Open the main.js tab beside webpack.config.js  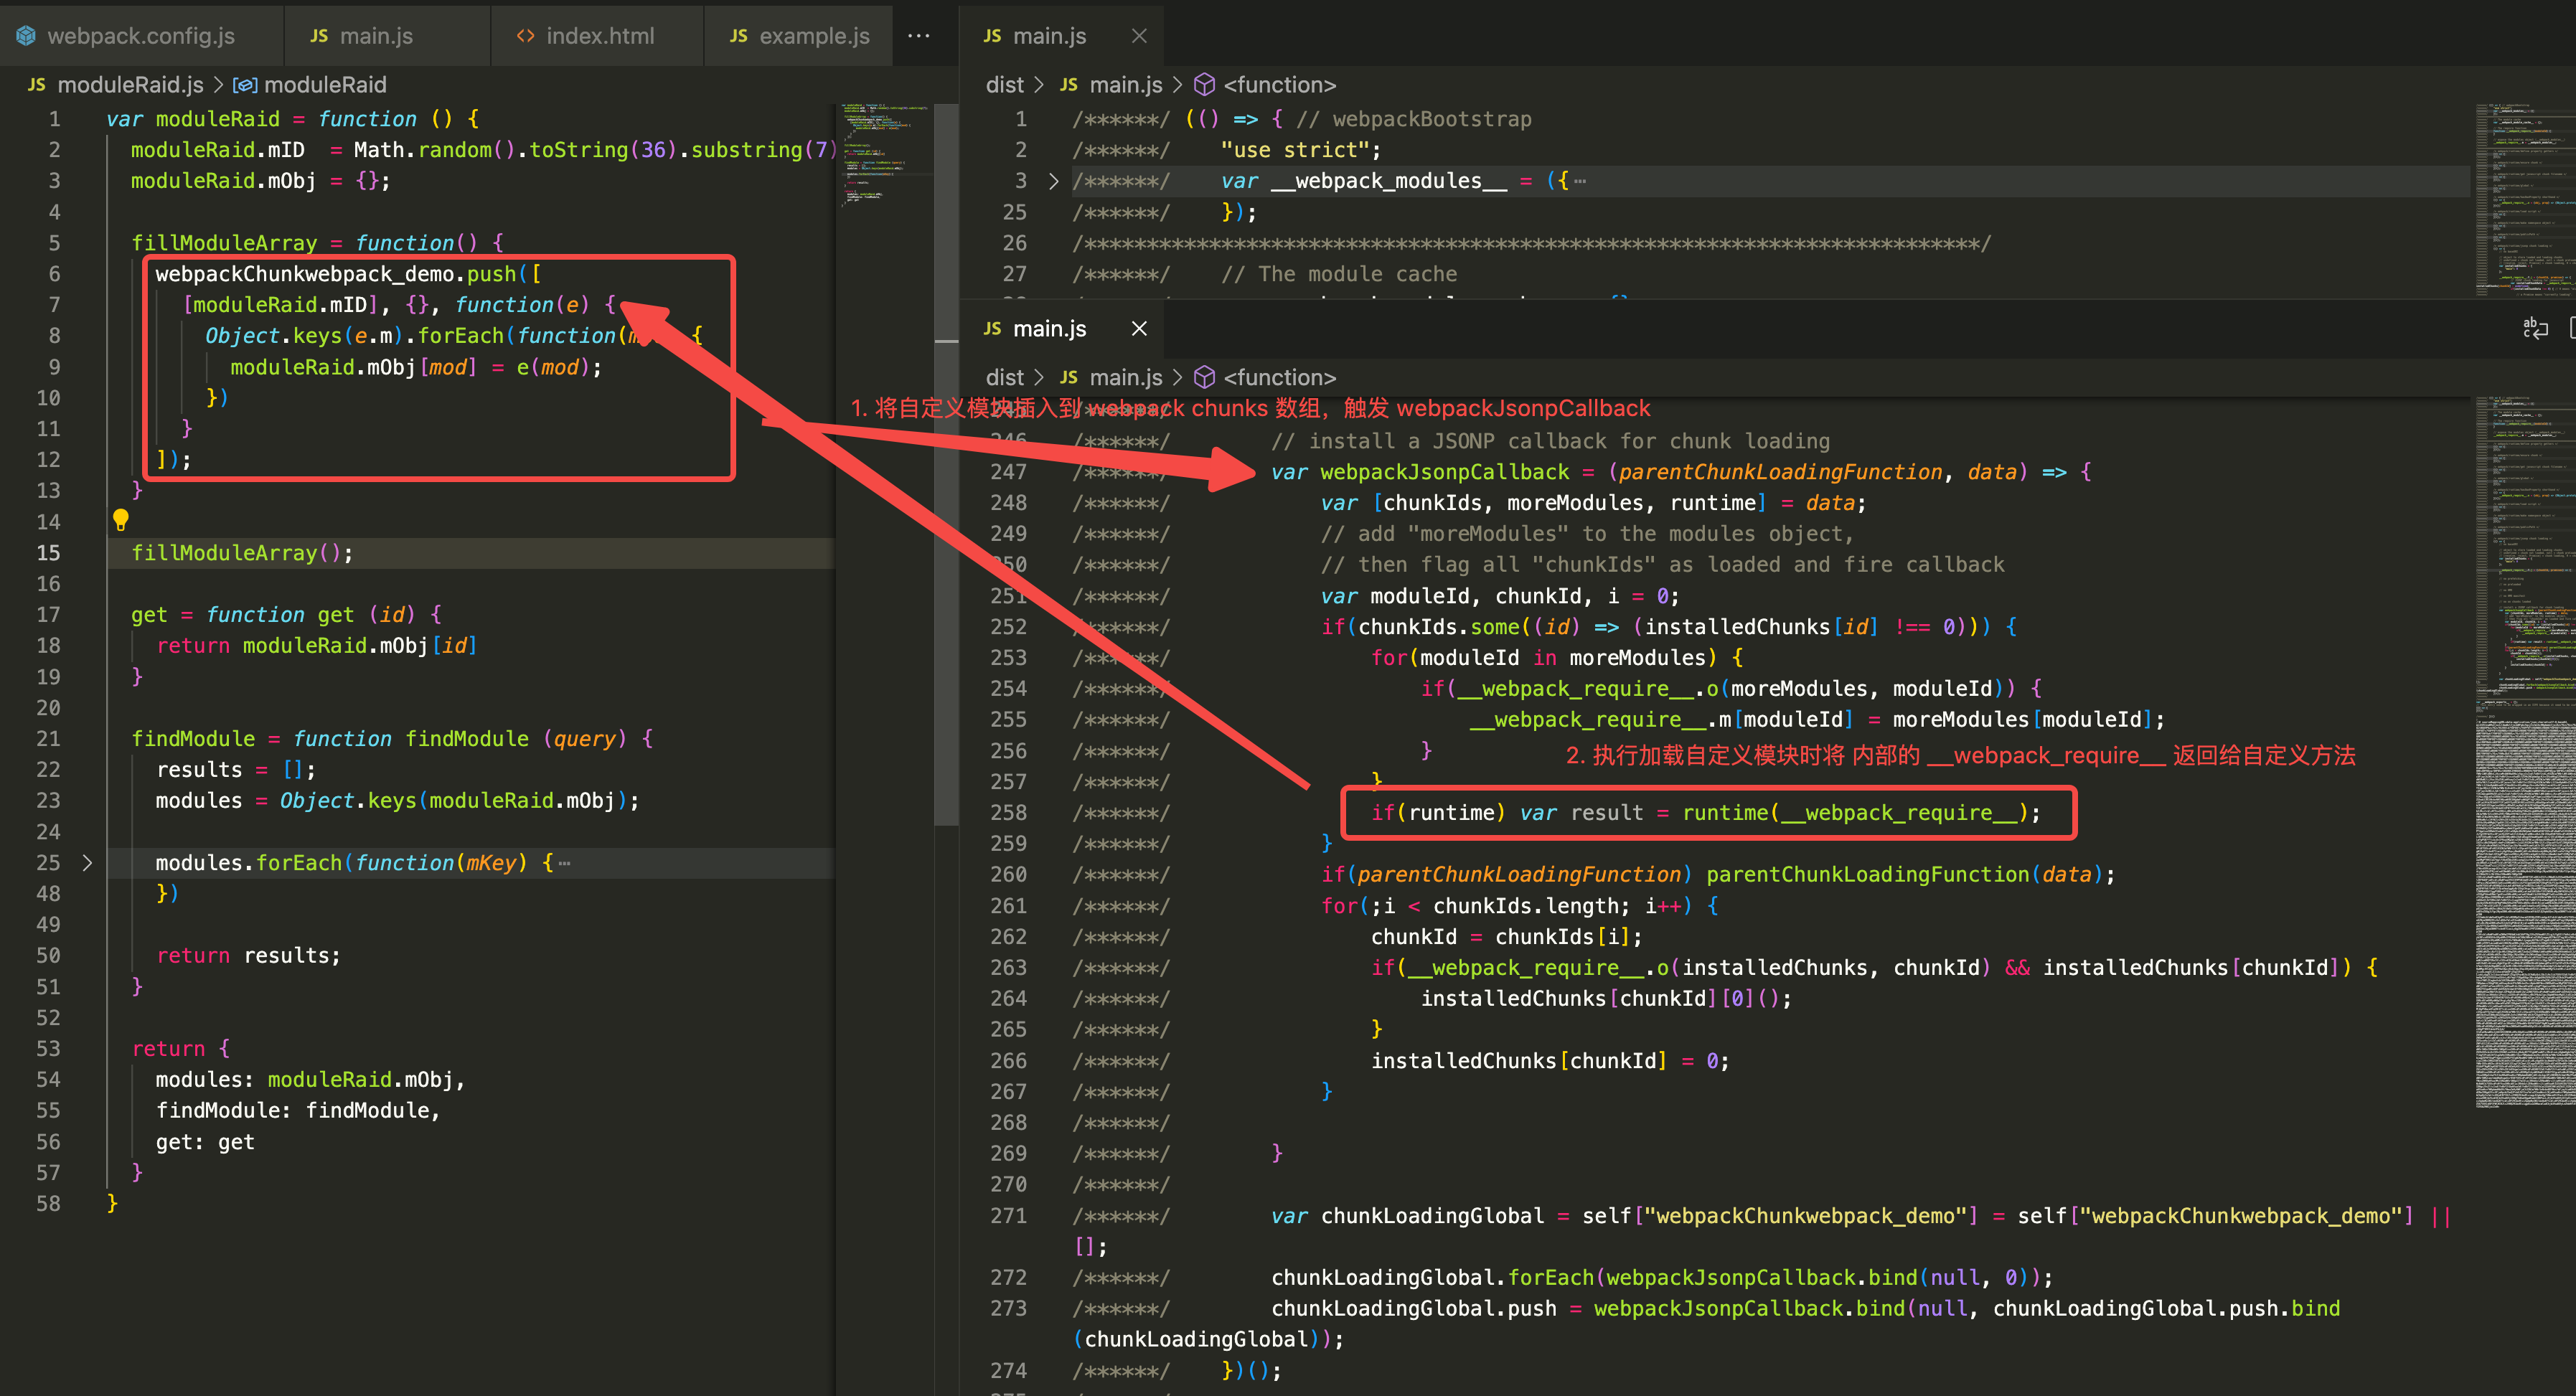387,36
